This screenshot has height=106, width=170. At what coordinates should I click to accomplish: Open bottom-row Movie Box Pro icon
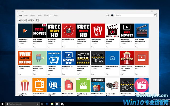click(x=127, y=85)
